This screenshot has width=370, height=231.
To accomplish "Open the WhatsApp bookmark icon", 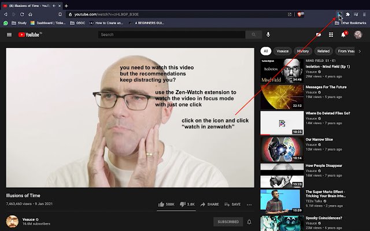I will point(5,23).
